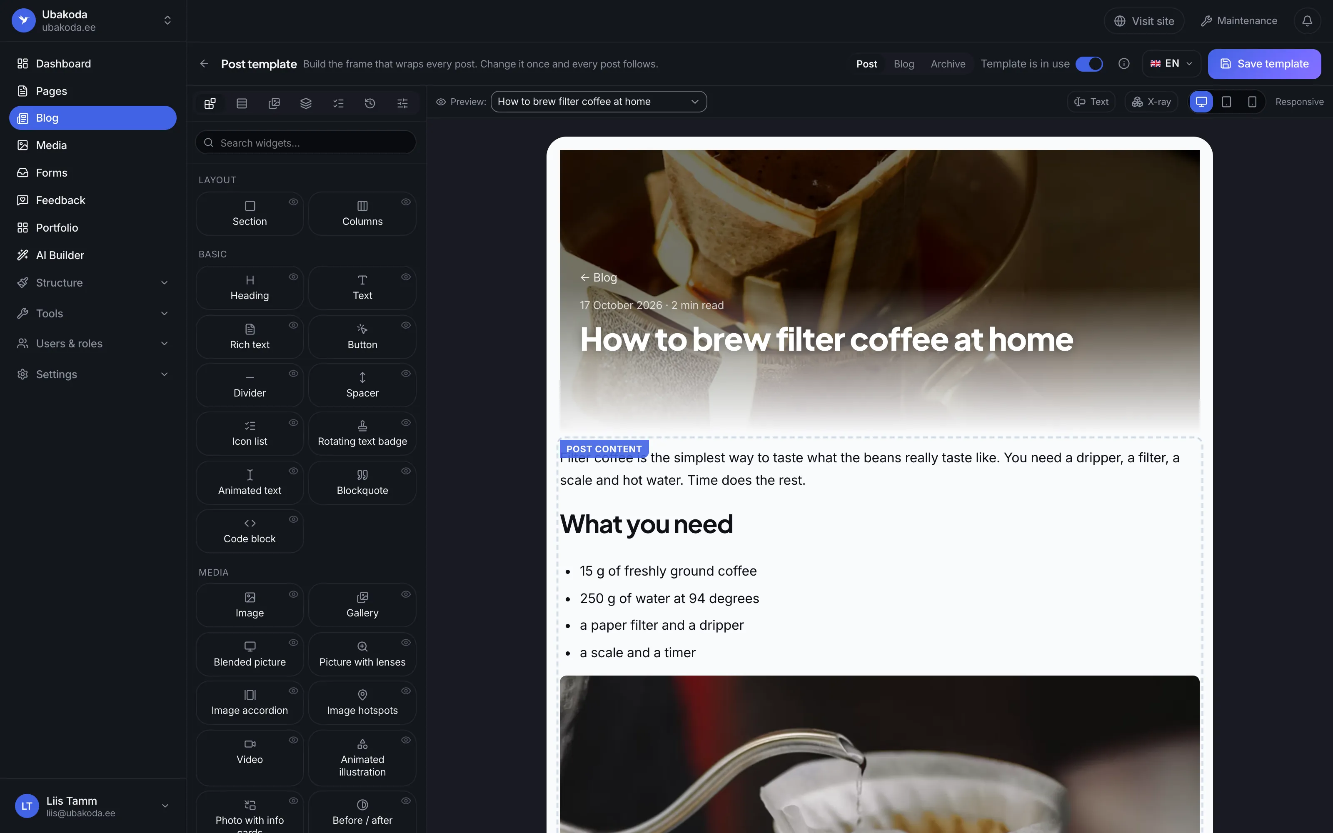This screenshot has width=1333, height=833.
Task: Expand the Structure menu
Action: click(x=92, y=283)
